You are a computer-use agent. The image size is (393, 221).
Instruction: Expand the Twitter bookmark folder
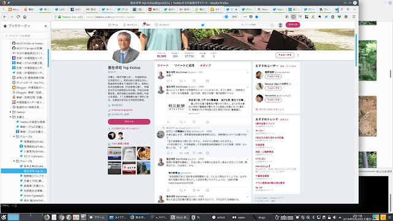pos(10,112)
